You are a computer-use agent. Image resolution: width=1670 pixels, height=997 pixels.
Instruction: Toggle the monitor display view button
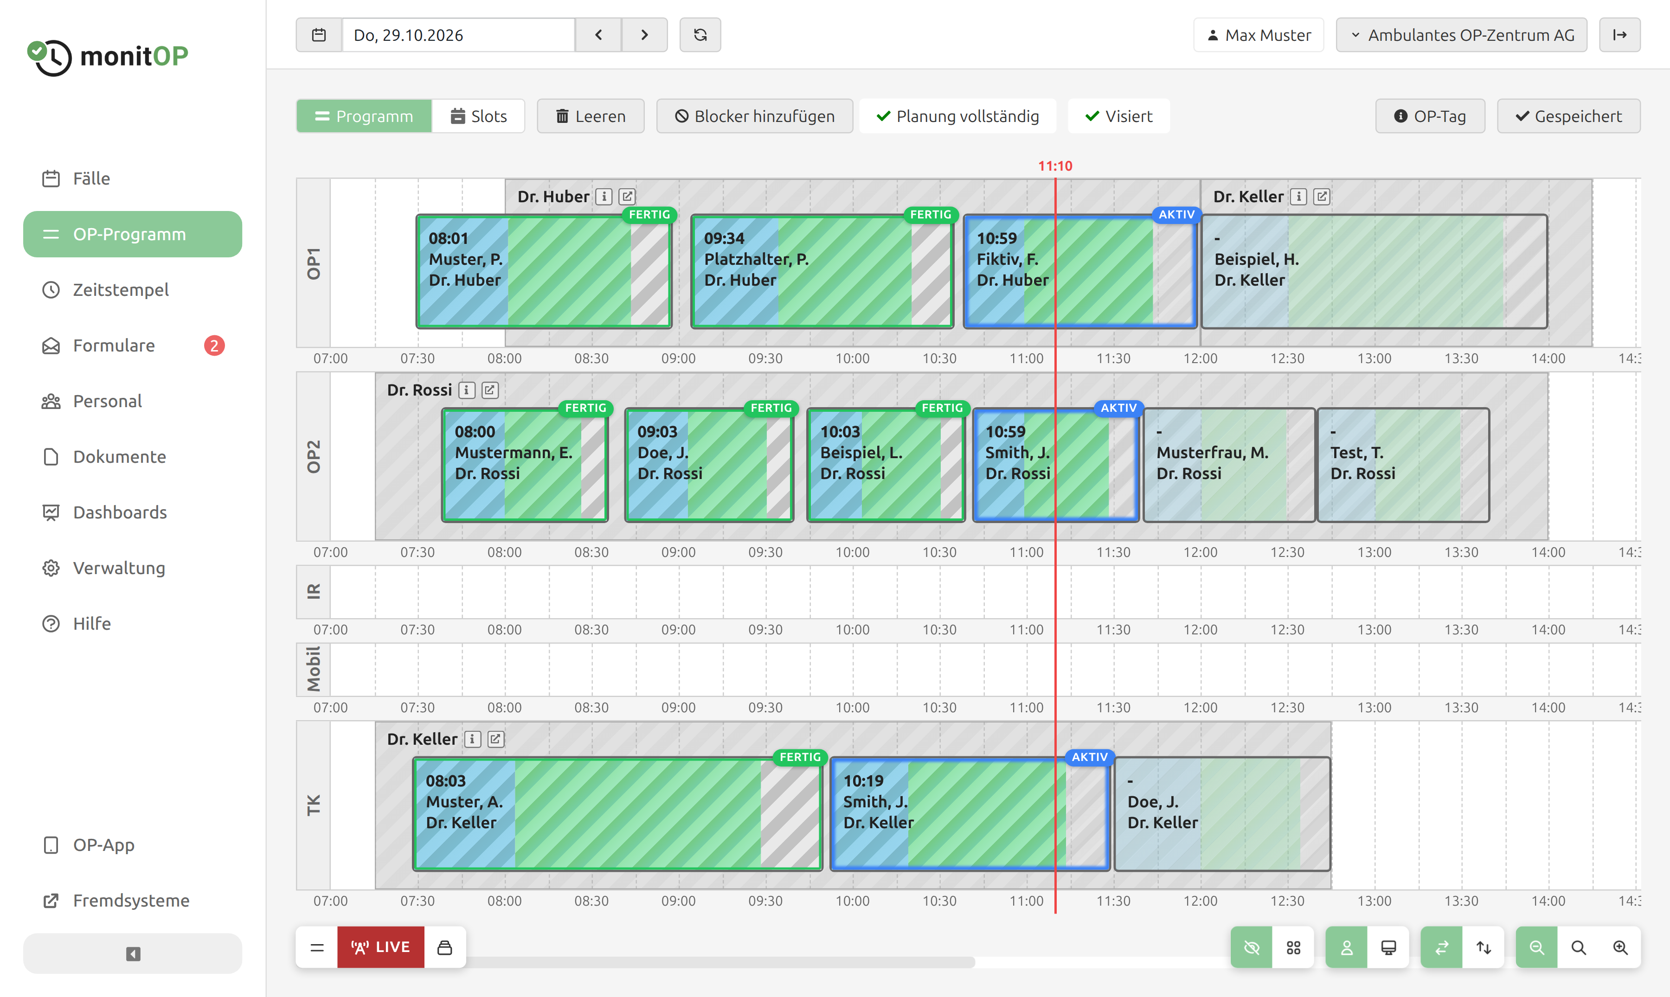click(1388, 947)
